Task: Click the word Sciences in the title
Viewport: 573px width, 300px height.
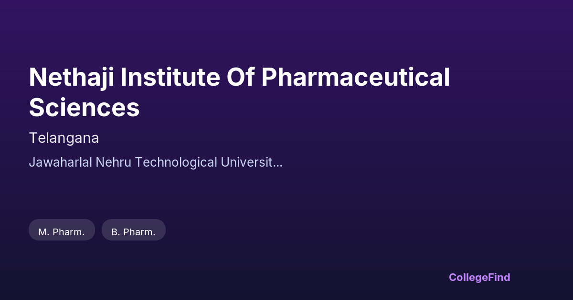Action: point(84,108)
